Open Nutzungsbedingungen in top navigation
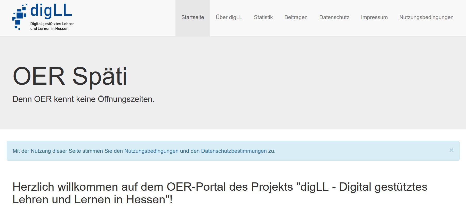The width and height of the screenshot is (466, 209). [x=426, y=17]
